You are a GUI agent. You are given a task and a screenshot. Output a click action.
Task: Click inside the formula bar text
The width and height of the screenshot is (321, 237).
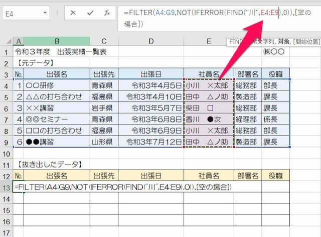click(x=219, y=18)
